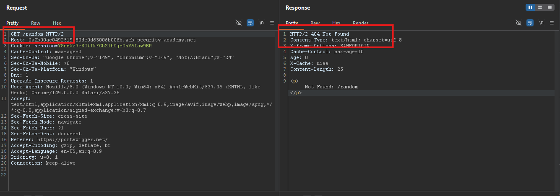Click the 'Content-Length: 25' response header
The image size is (560, 196).
tap(317, 69)
